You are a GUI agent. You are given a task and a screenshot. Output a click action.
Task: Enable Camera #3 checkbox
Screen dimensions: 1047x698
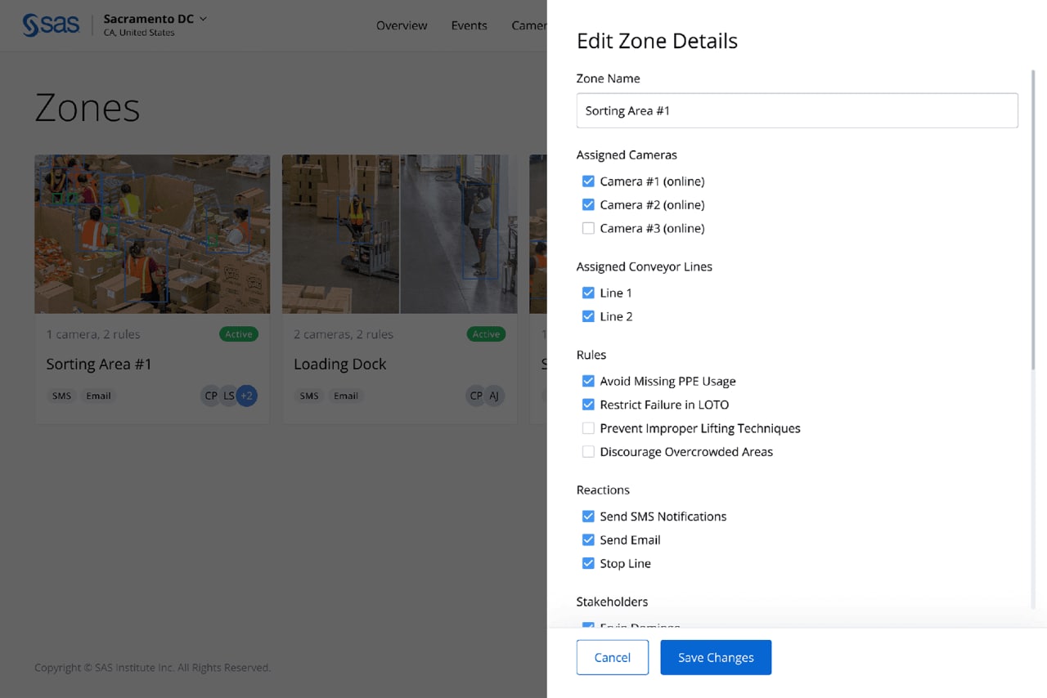[588, 228]
